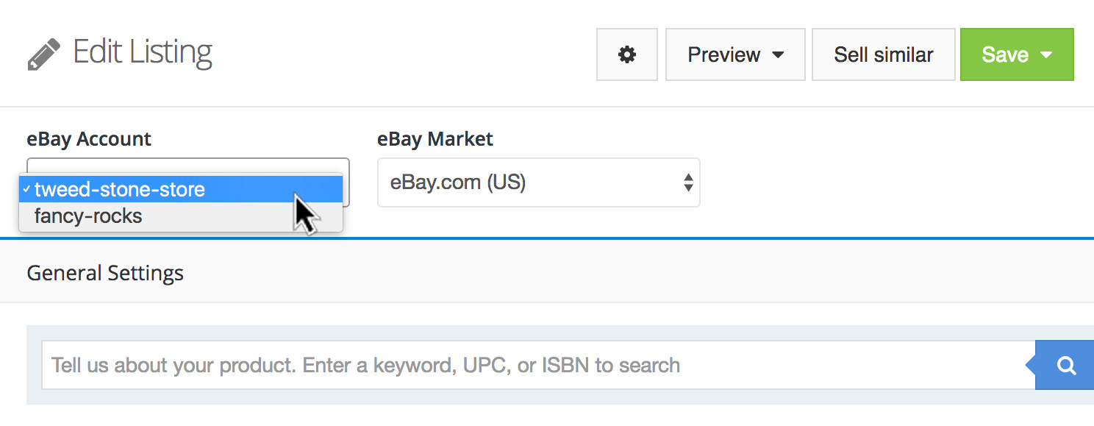Click the eBay Account field label

click(89, 139)
